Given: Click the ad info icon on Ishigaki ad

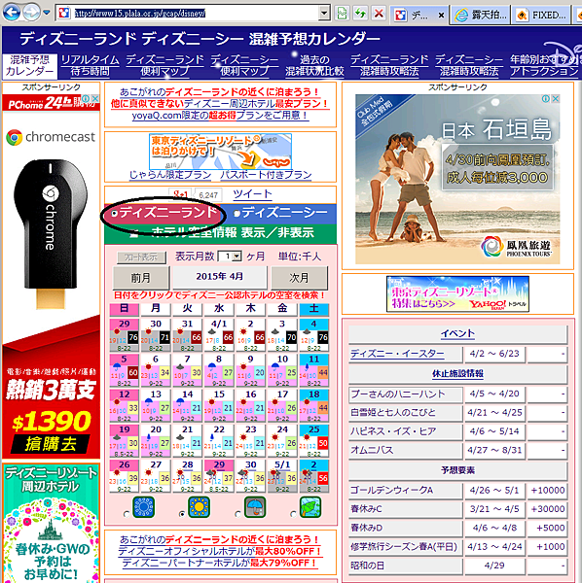Looking at the screenshot, I should point(546,98).
